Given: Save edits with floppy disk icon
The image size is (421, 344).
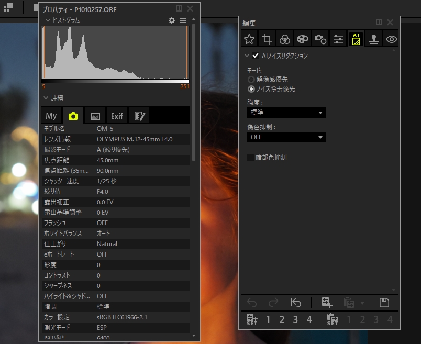Looking at the screenshot, I should pyautogui.click(x=384, y=303).
